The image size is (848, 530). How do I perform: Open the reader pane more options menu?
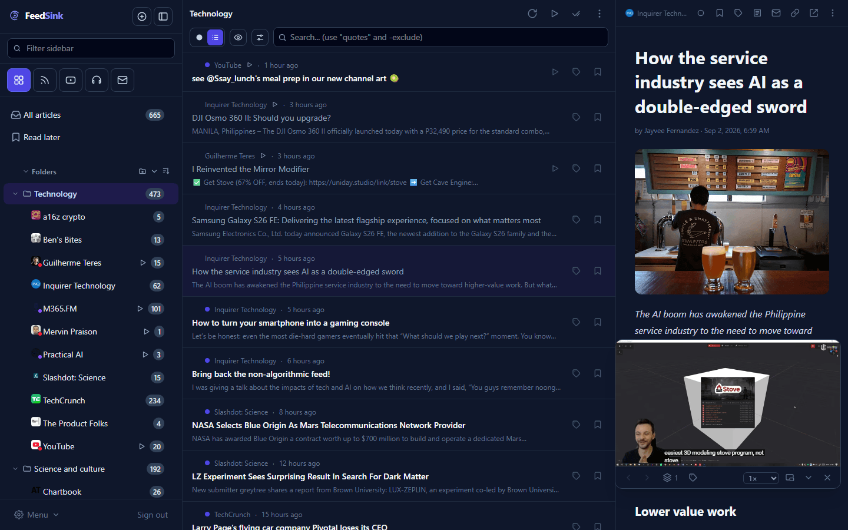click(x=833, y=13)
